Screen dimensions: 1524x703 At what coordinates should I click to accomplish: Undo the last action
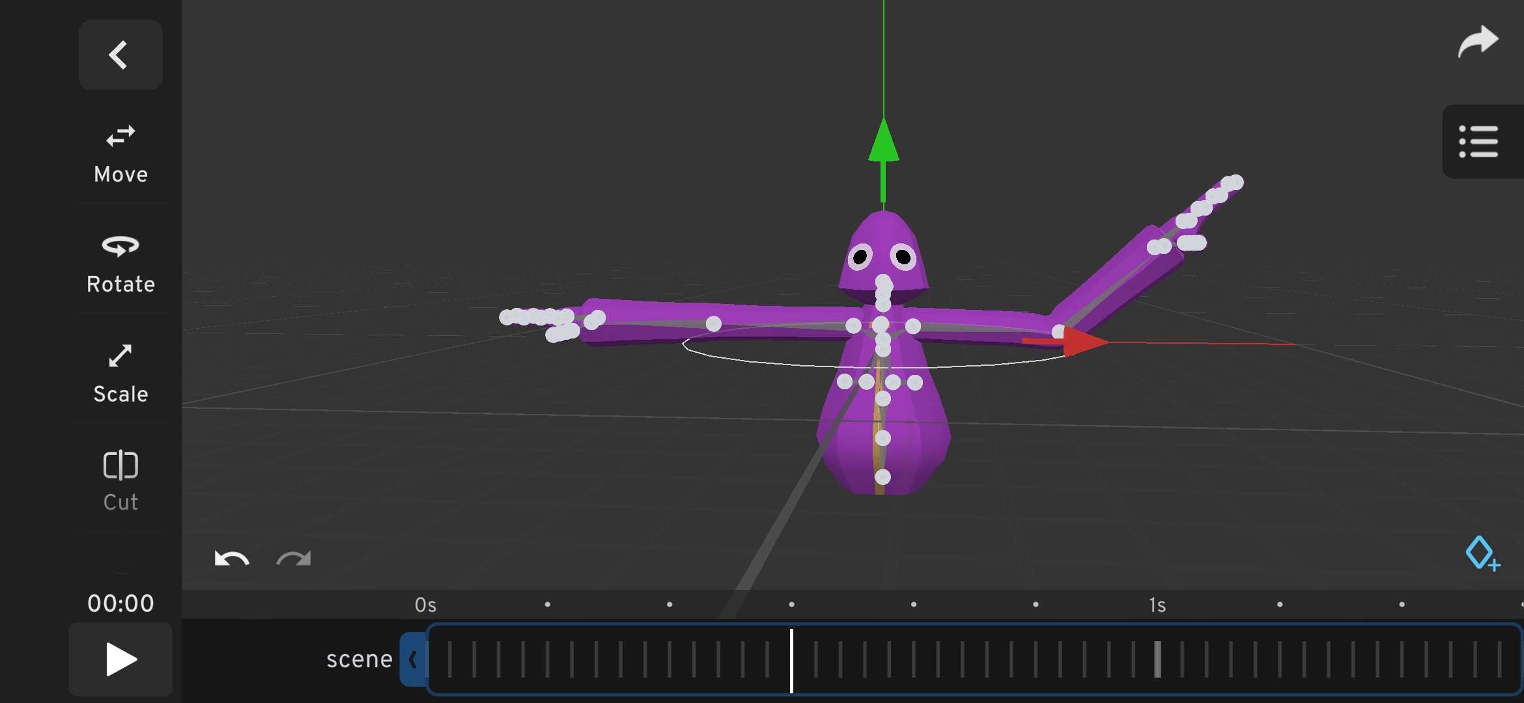tap(232, 558)
